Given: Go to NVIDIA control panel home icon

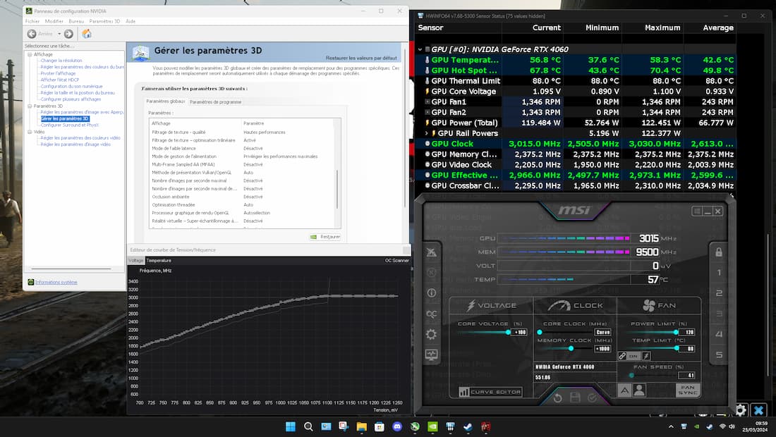Looking at the screenshot, I should (87, 34).
